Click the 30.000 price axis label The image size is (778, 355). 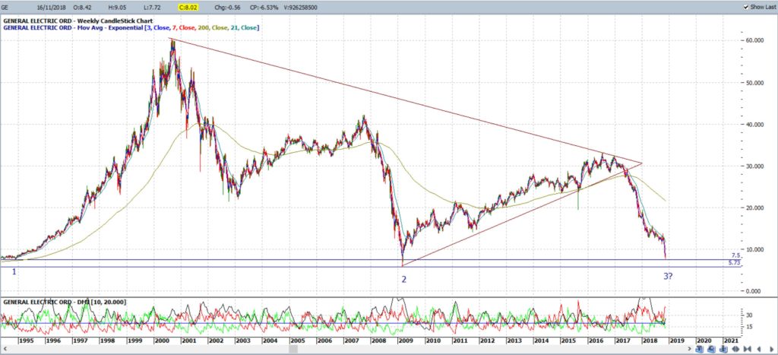(x=754, y=166)
